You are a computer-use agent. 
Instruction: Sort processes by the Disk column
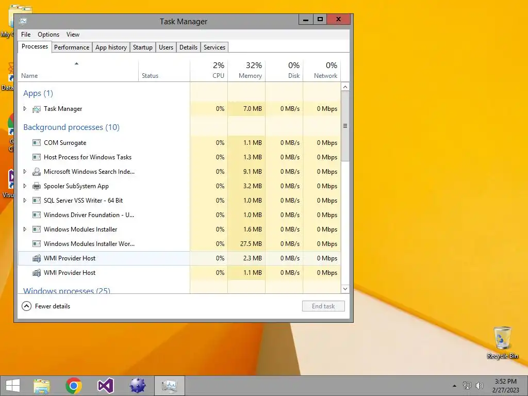pos(284,71)
